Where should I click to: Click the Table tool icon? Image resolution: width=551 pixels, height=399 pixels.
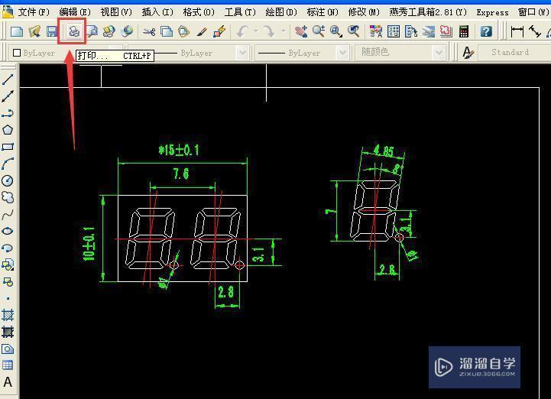(8, 365)
